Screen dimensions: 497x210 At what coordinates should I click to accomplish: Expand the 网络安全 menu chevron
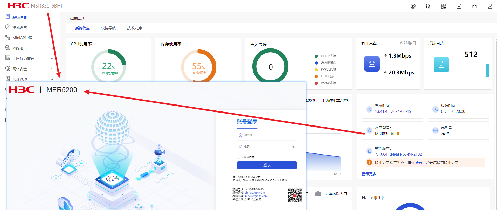point(52,69)
